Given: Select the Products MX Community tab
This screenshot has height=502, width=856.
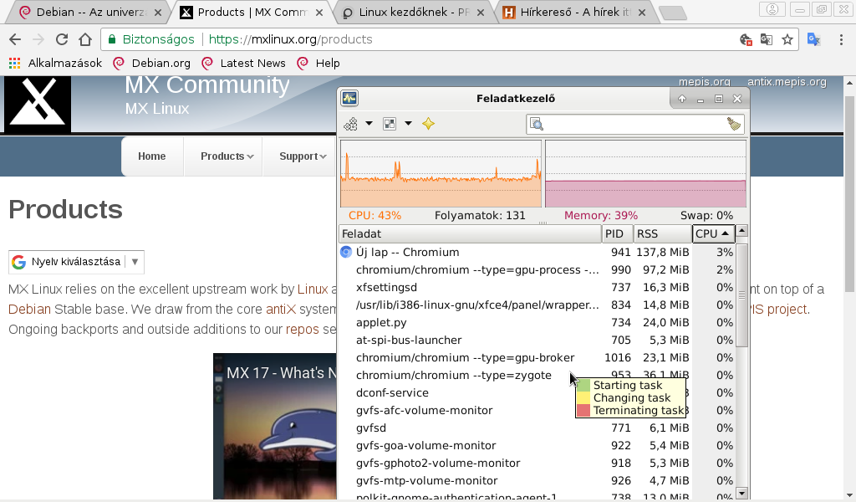Looking at the screenshot, I should coord(252,12).
